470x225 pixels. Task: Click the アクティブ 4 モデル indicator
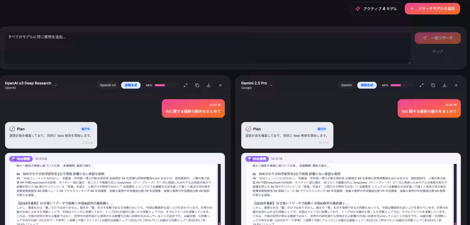pyautogui.click(x=376, y=9)
